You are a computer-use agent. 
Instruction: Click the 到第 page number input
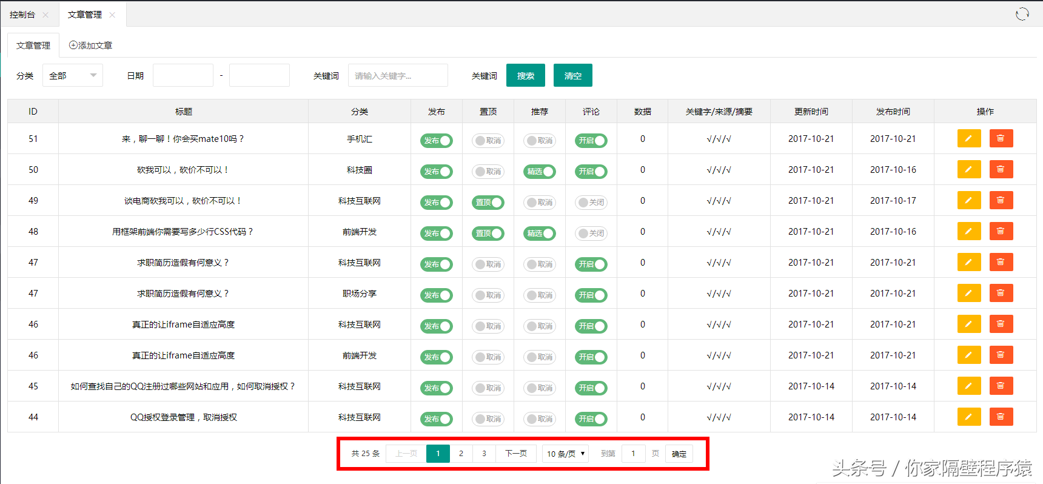click(x=634, y=454)
